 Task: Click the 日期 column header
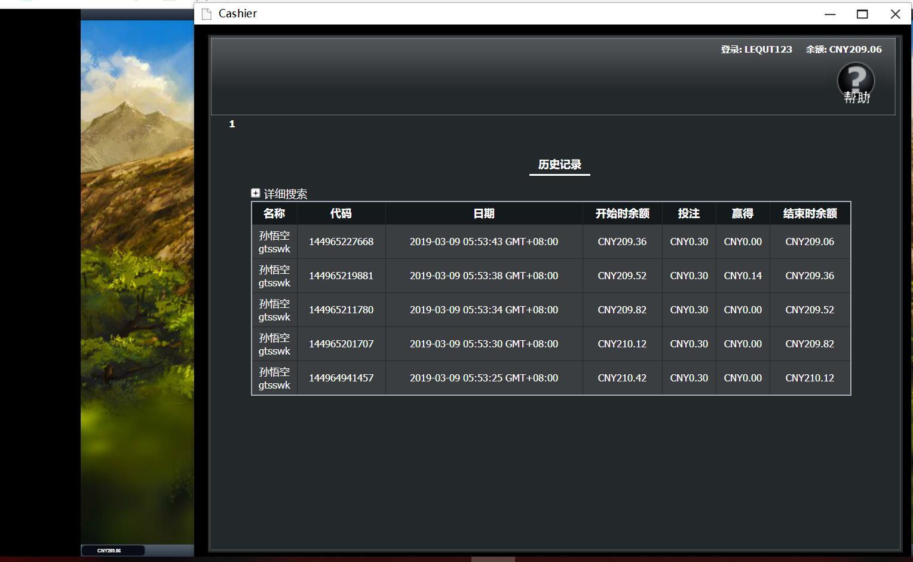point(484,213)
